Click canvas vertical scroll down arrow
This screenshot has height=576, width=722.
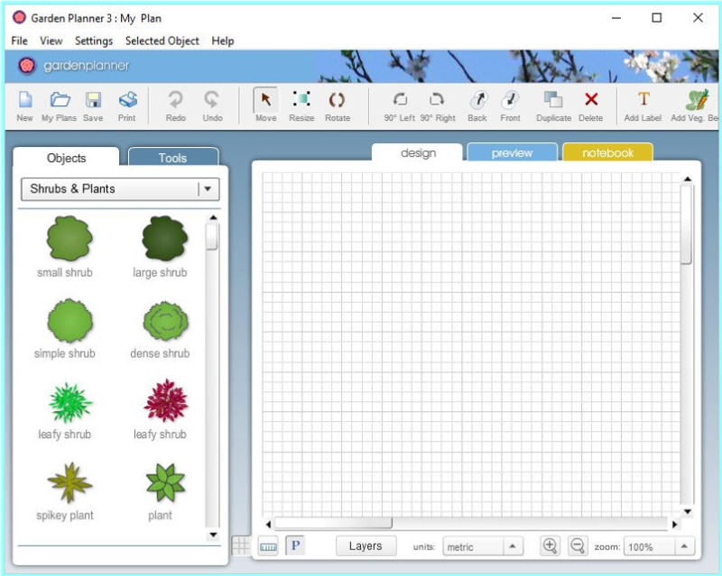(688, 511)
